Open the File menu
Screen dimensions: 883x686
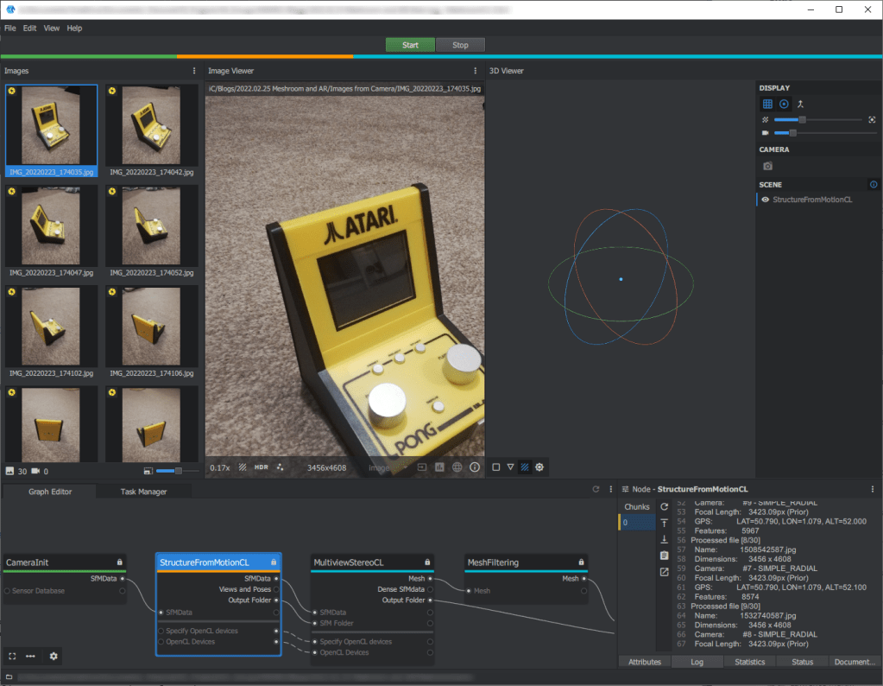coord(9,29)
